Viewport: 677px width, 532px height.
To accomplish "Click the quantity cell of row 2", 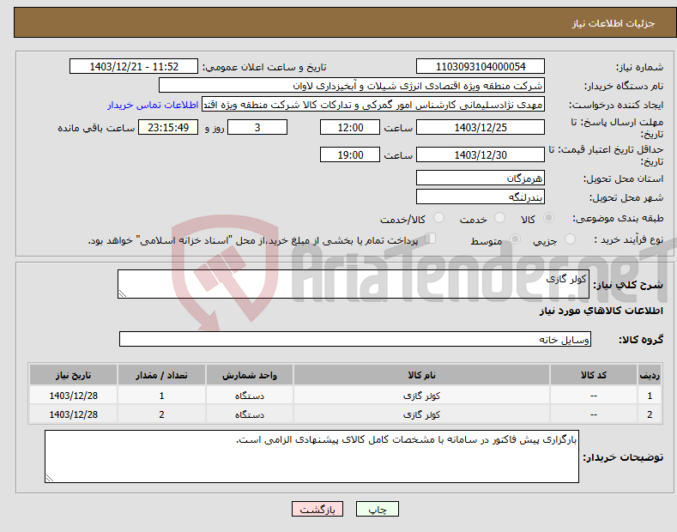I will coord(161,414).
